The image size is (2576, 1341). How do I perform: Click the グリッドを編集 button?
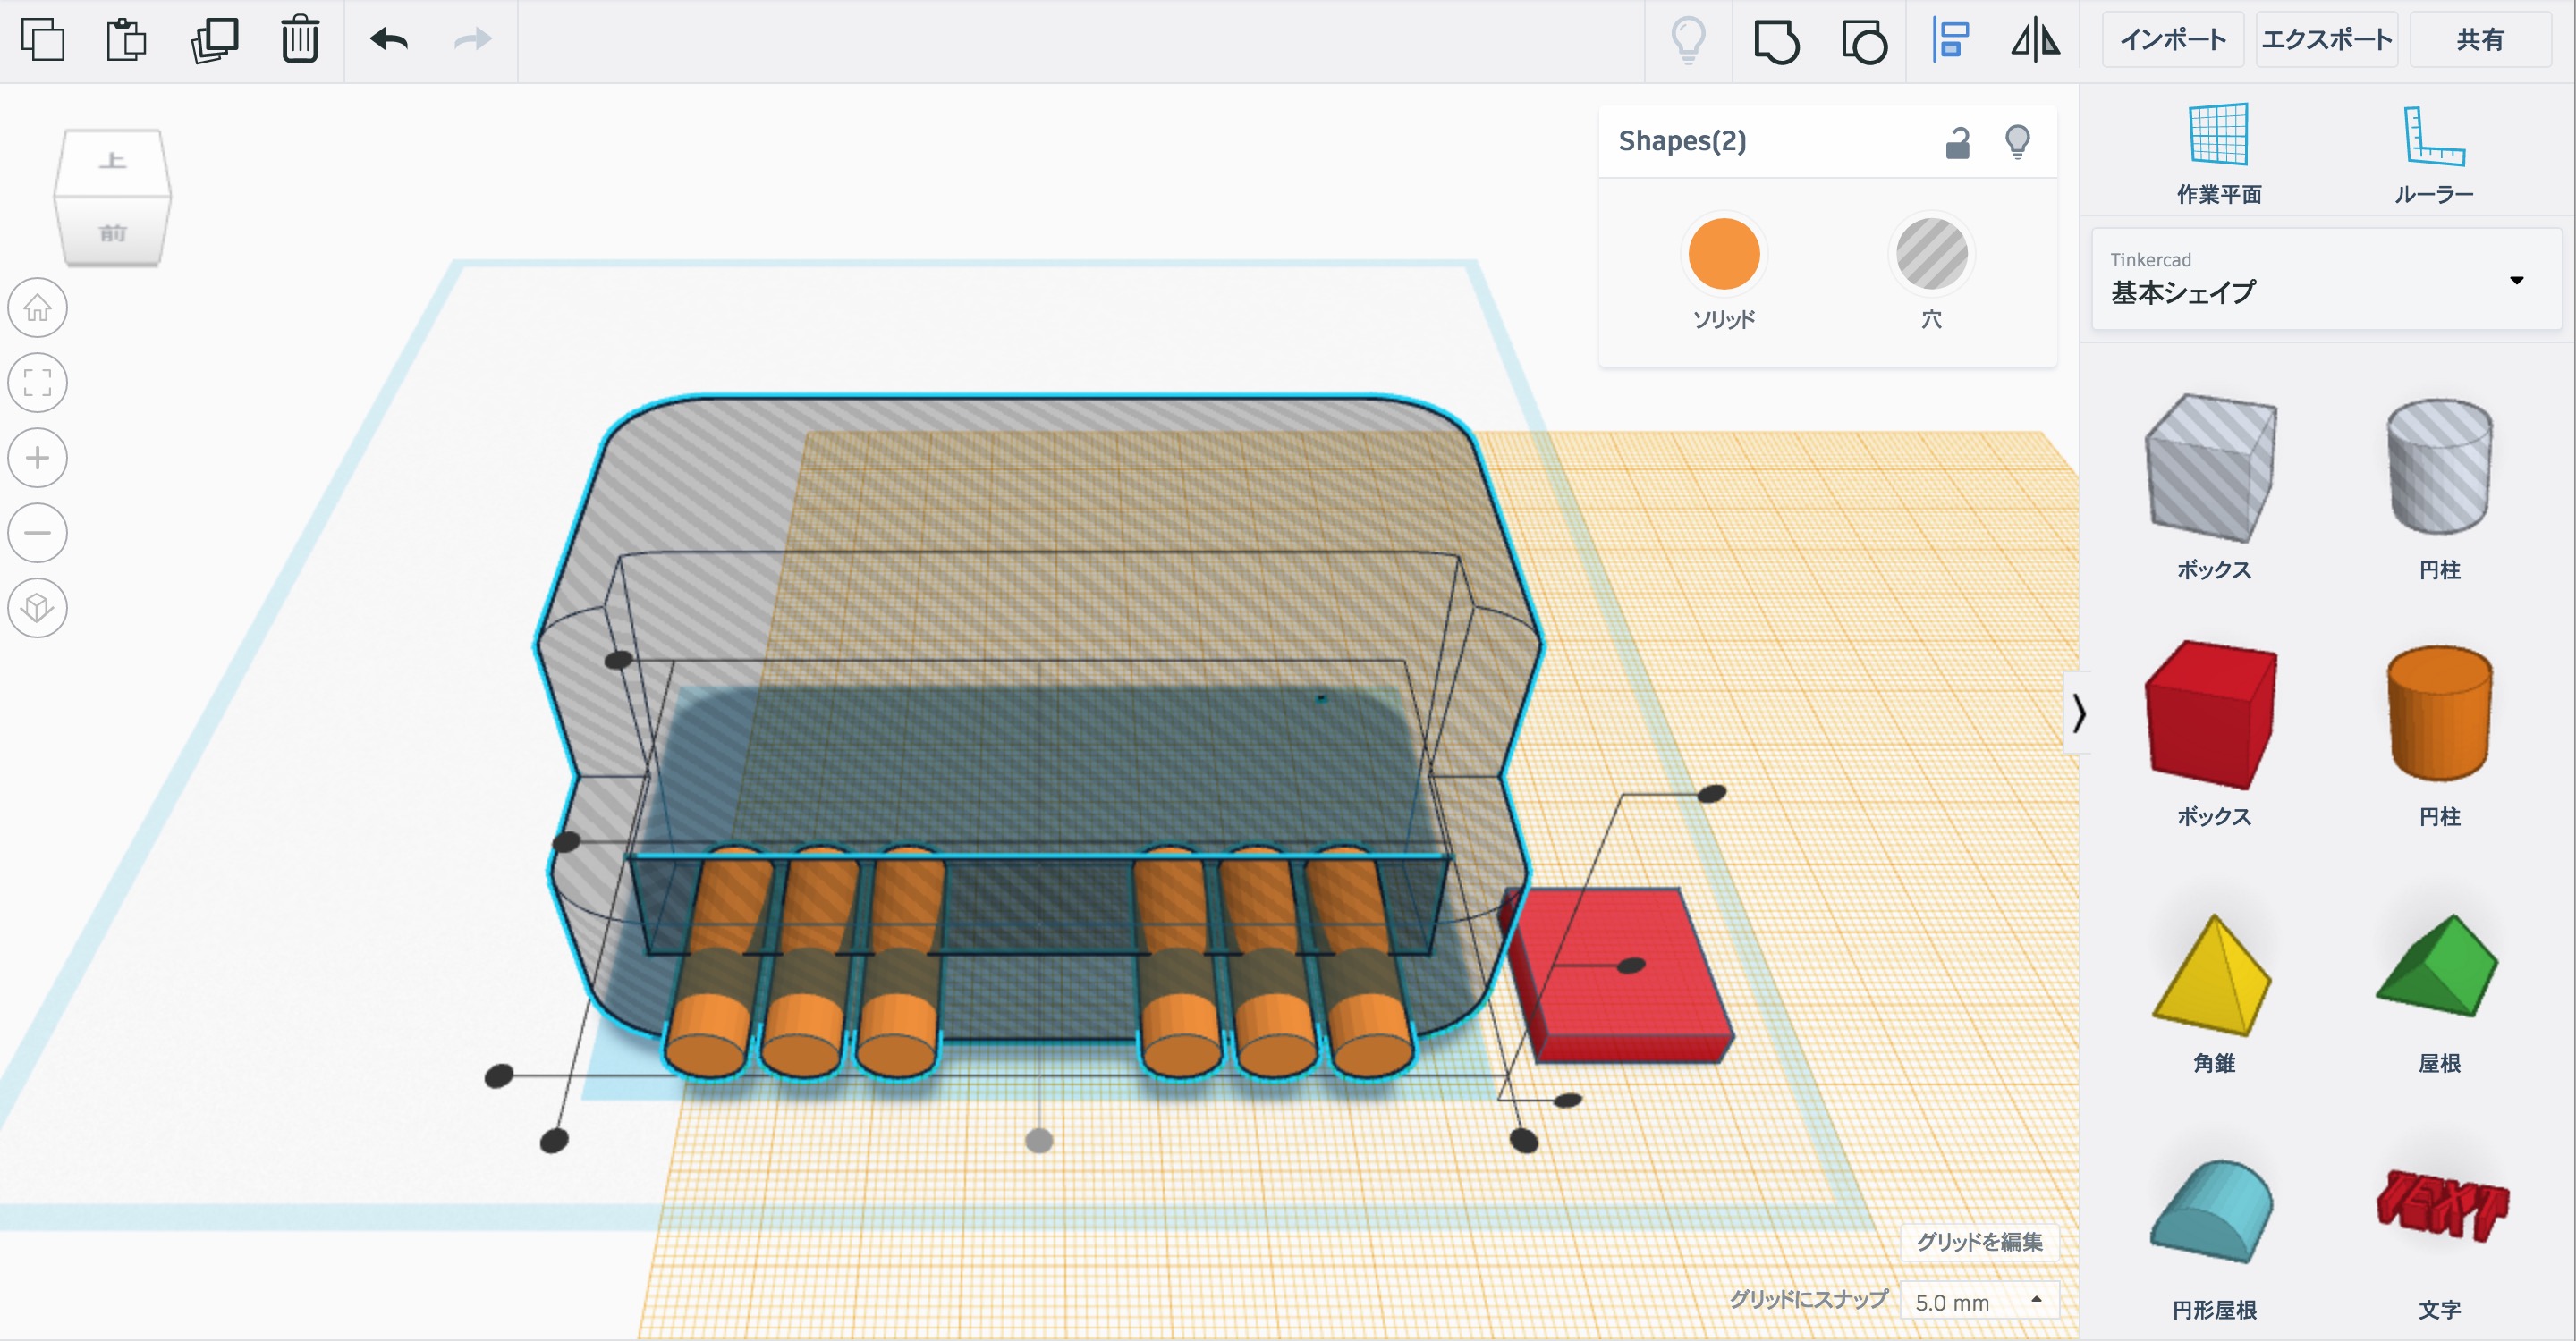(x=1978, y=1241)
